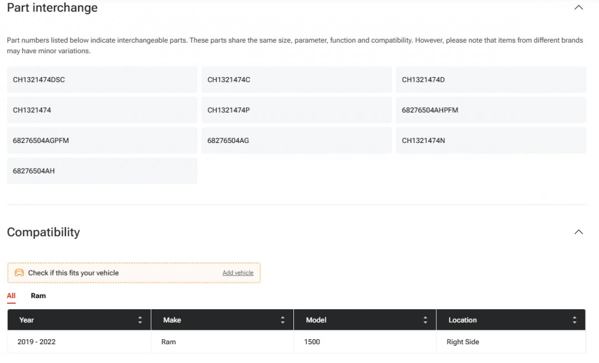Click the Location column header
Viewport: 599px width, 363px height.
[463, 320]
